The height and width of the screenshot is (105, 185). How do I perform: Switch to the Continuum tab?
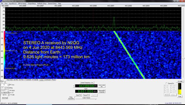[48, 80]
